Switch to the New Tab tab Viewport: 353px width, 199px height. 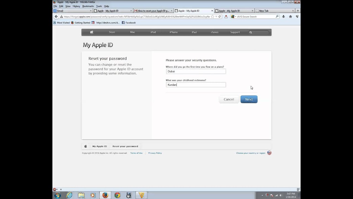click(275, 11)
